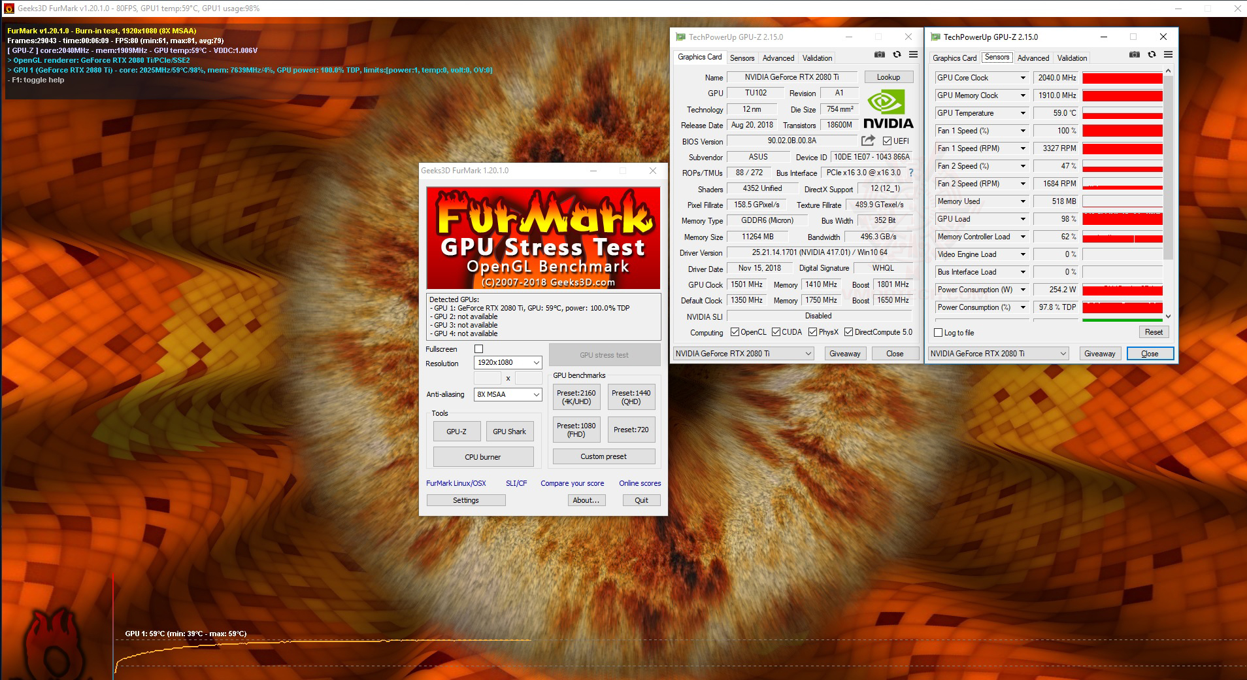1247x680 pixels.
Task: Expand the GPU Temperature sensor dropdown
Action: (1023, 113)
